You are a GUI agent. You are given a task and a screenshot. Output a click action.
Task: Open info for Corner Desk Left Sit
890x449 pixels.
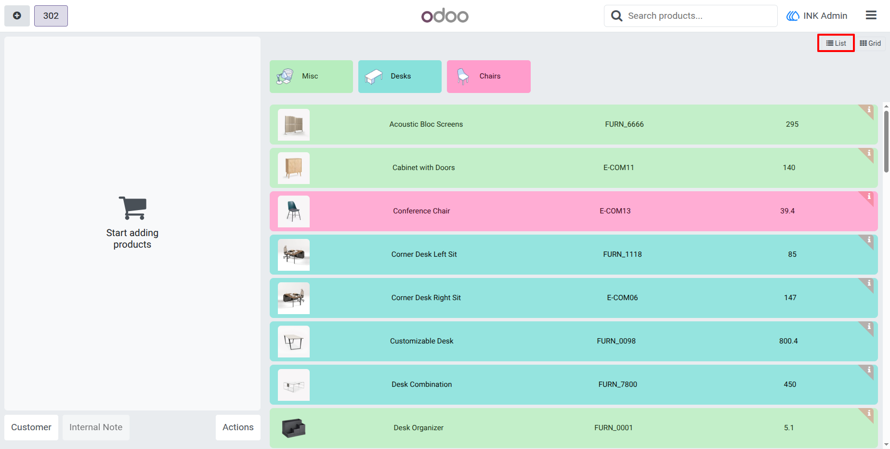868,240
